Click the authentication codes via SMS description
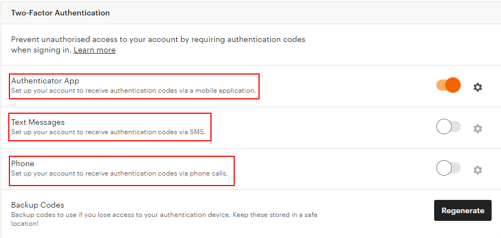Screen dimensions: 501x238 tap(108, 131)
